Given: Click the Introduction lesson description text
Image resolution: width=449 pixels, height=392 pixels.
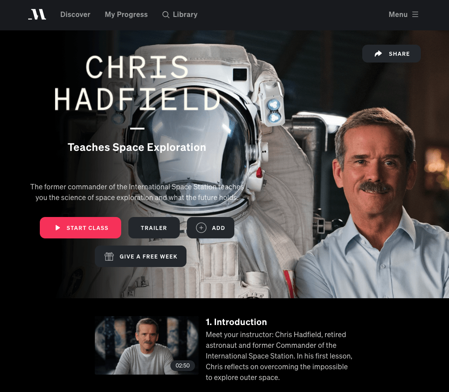Looking at the screenshot, I should pos(279,356).
